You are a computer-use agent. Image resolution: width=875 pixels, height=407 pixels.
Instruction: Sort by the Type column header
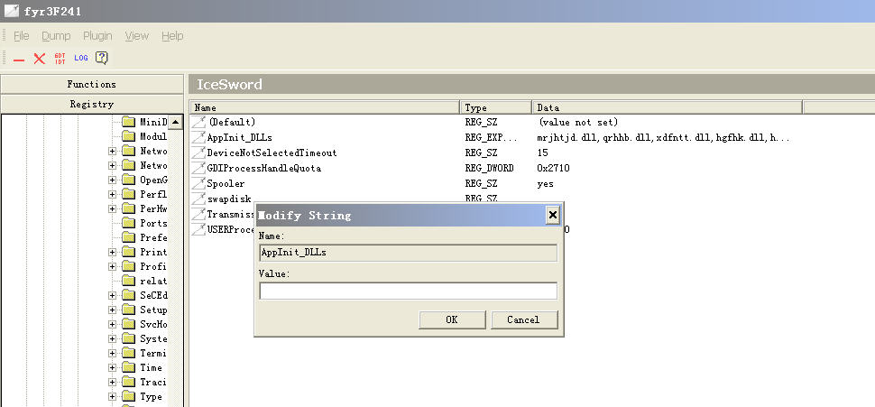[x=495, y=107]
